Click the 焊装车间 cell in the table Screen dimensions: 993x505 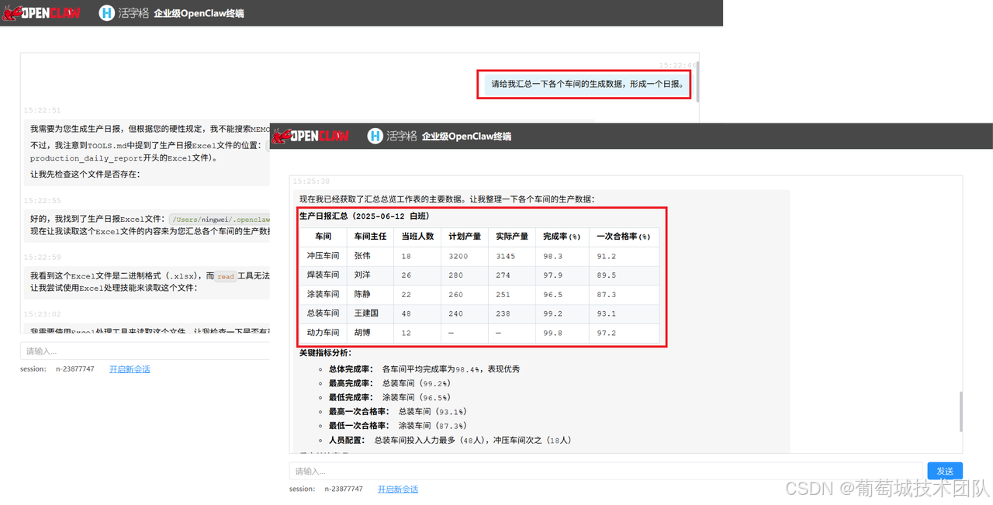click(323, 275)
